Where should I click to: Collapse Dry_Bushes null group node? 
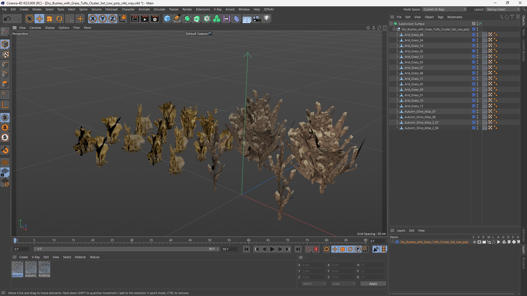[x=394, y=29]
